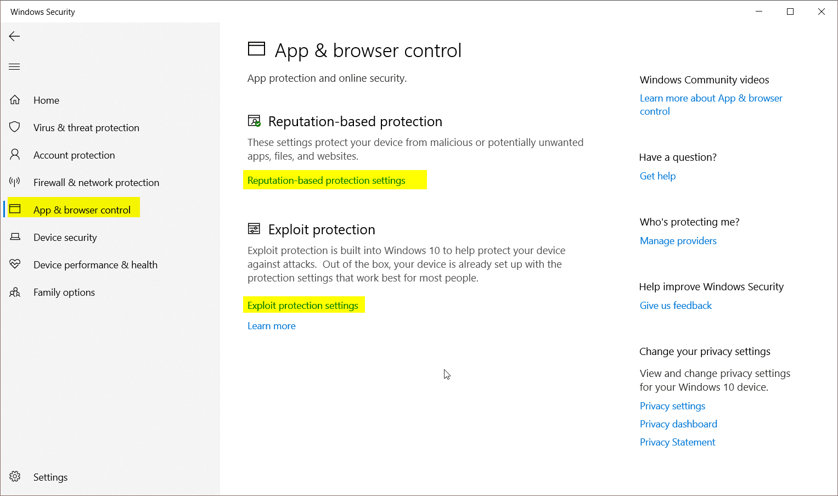Open Manage providers link
The height and width of the screenshot is (496, 838).
point(678,241)
